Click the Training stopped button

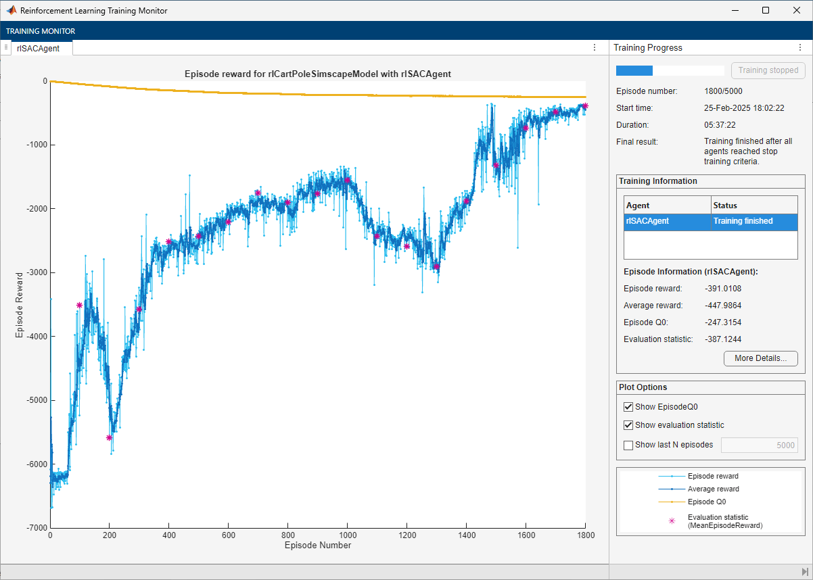pos(768,70)
